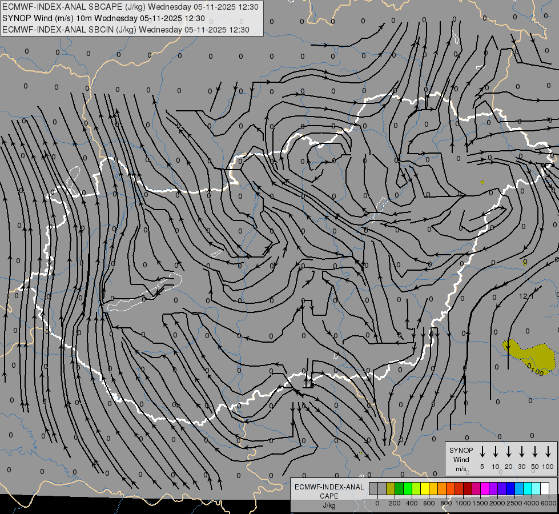559x514 pixels.
Task: Click the J/kg unit label in the legend
Action: (x=329, y=505)
